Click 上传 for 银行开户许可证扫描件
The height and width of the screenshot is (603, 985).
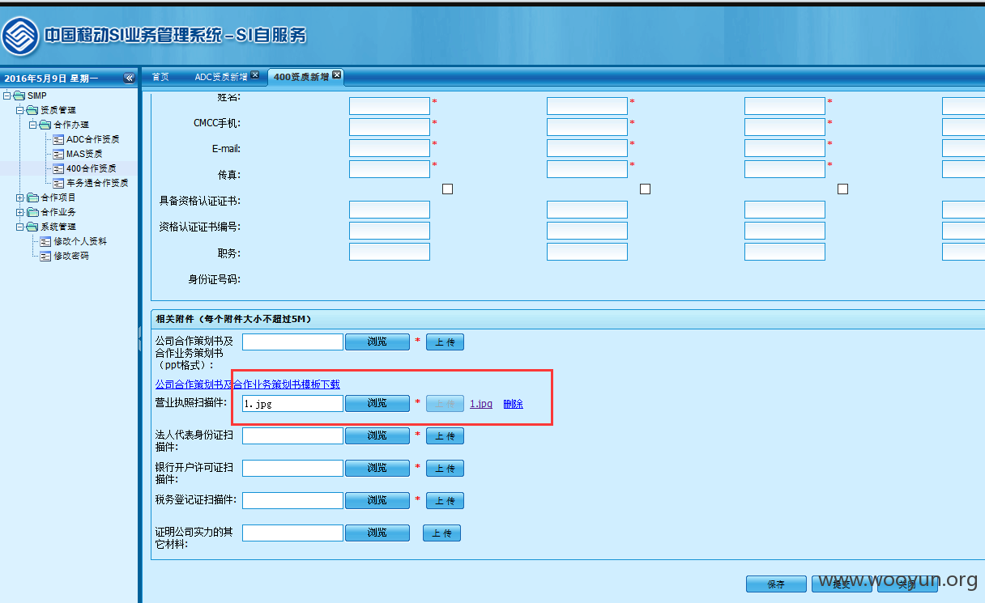click(445, 468)
